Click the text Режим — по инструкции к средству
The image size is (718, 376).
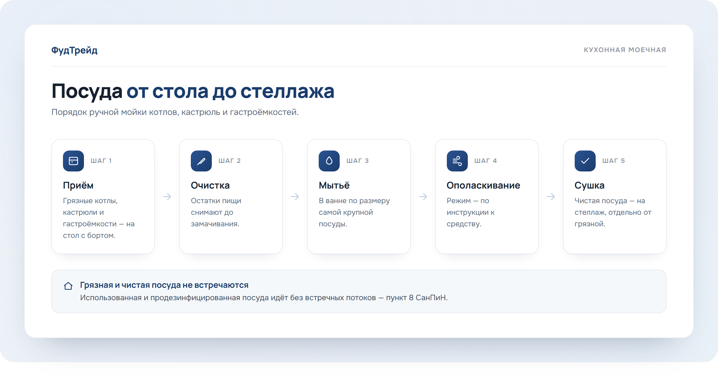click(x=471, y=212)
